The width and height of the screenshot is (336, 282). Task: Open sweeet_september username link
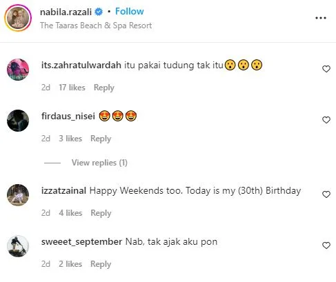click(x=81, y=242)
